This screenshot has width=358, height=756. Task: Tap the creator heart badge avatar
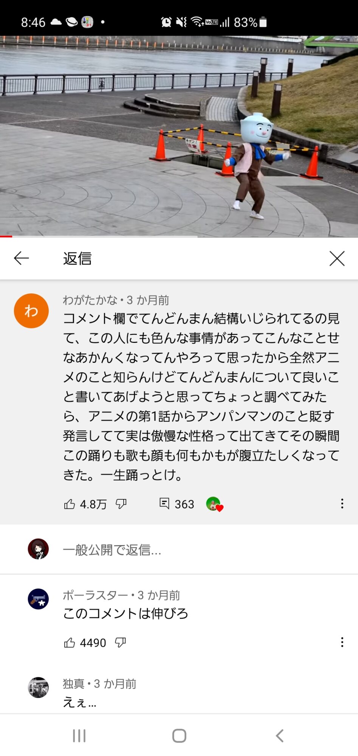[x=214, y=504]
